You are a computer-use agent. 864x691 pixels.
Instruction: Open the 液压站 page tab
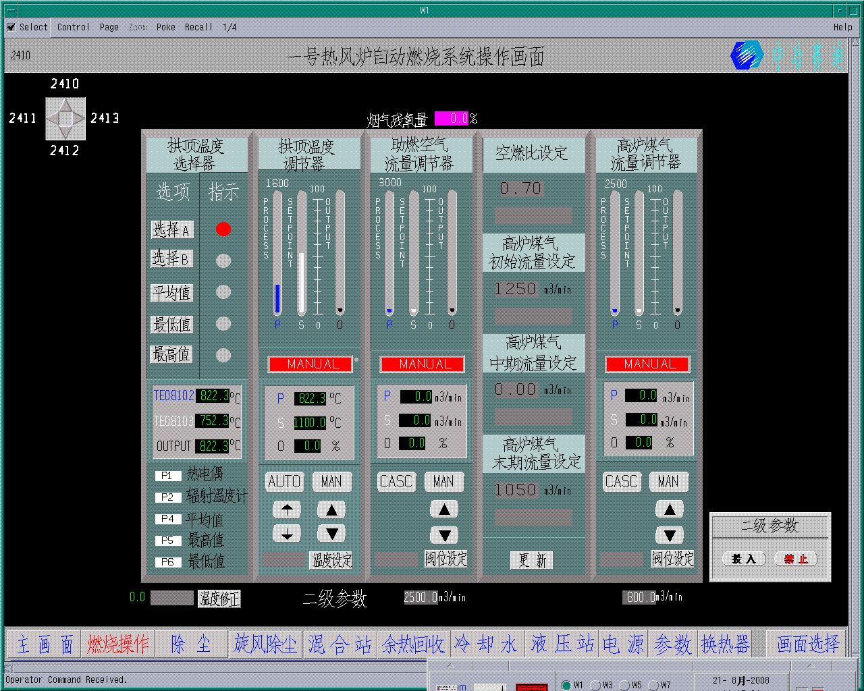click(x=562, y=644)
